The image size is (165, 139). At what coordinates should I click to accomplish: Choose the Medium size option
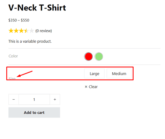119,73
